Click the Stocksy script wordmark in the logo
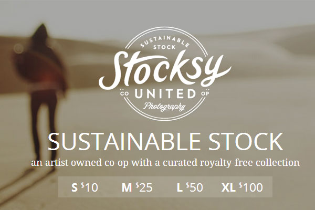Viewport: 315px width, 210px height. coord(164,71)
